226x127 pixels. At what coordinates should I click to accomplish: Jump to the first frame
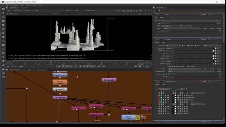[60, 66]
